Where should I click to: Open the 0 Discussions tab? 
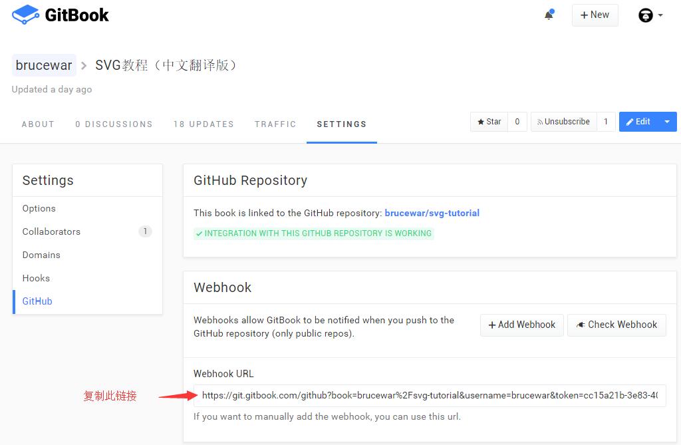114,124
